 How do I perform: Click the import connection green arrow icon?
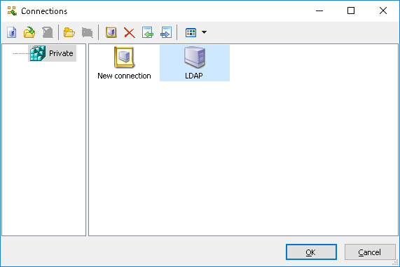148,32
